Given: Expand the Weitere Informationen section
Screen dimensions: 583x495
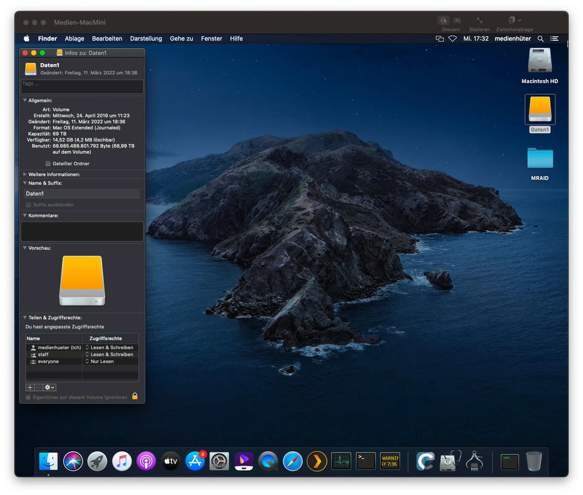Looking at the screenshot, I should coord(25,174).
